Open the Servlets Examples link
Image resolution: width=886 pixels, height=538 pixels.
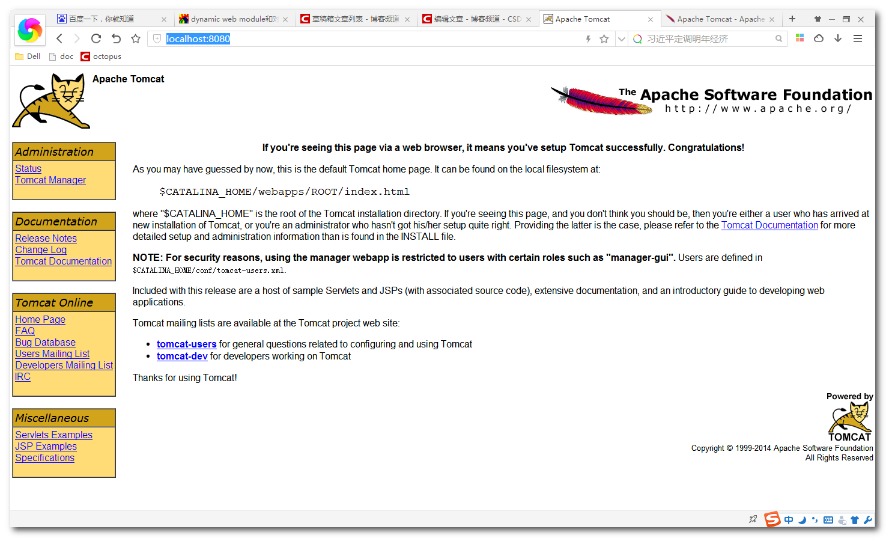54,435
